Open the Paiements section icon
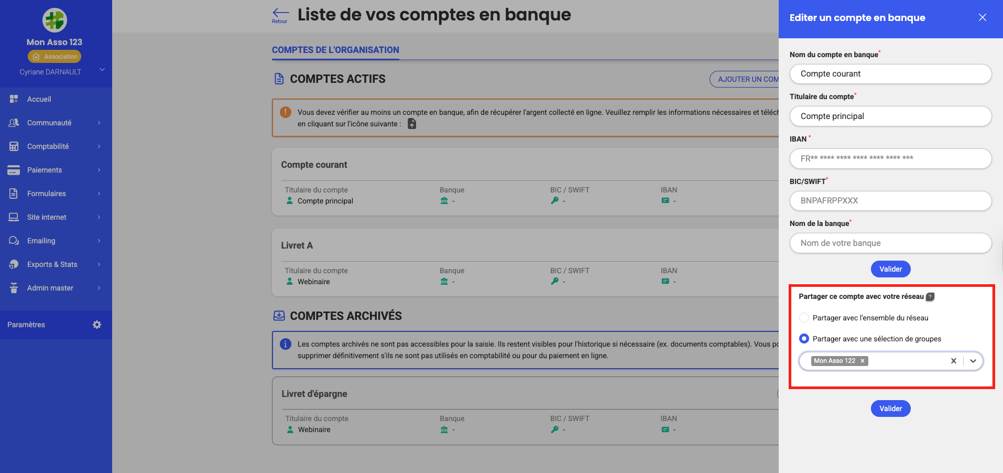The height and width of the screenshot is (473, 1003). 13,169
